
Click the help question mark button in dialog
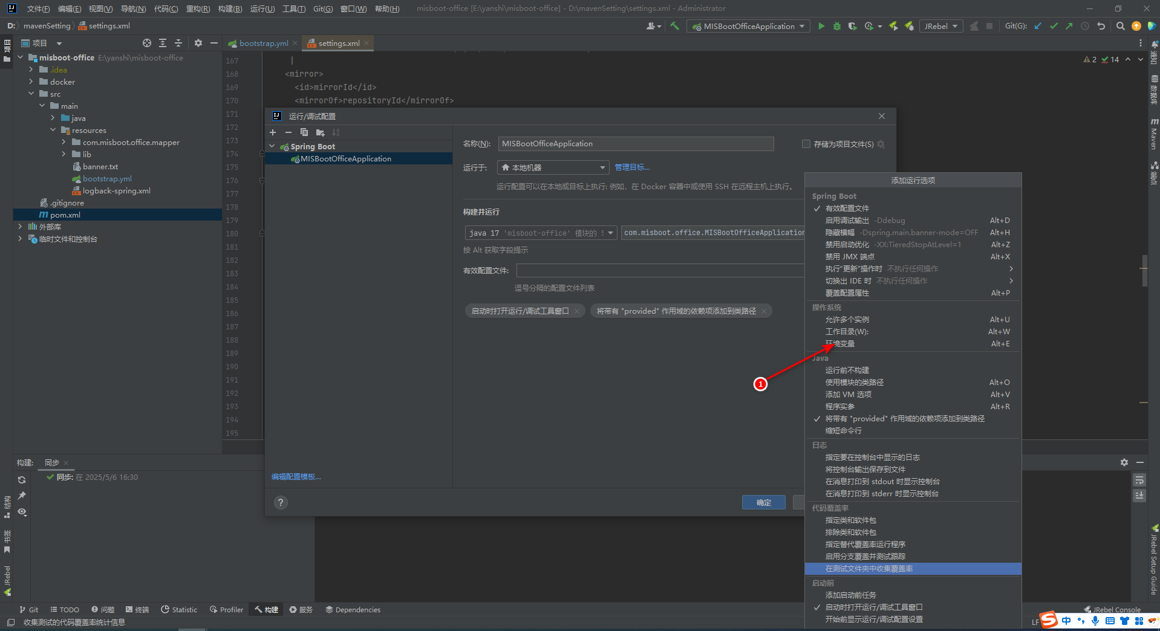[x=281, y=502]
